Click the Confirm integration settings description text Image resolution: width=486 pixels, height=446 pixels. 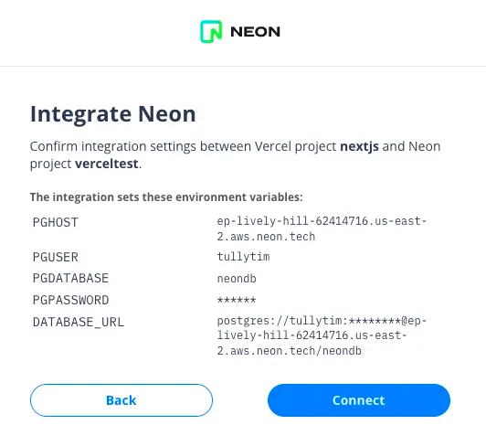[235, 154]
